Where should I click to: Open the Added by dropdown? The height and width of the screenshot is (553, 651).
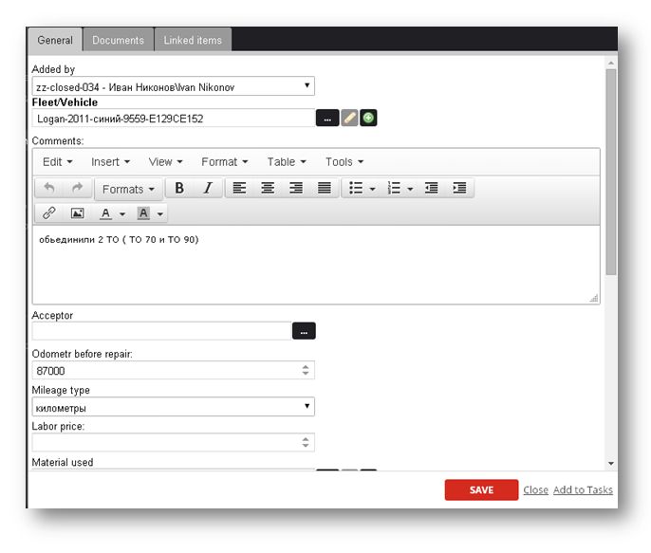click(173, 86)
